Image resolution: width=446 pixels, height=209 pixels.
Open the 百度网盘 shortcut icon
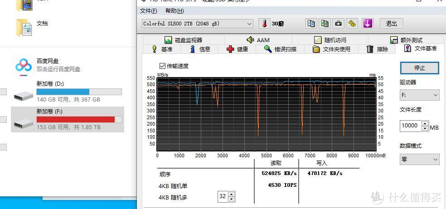click(24, 65)
